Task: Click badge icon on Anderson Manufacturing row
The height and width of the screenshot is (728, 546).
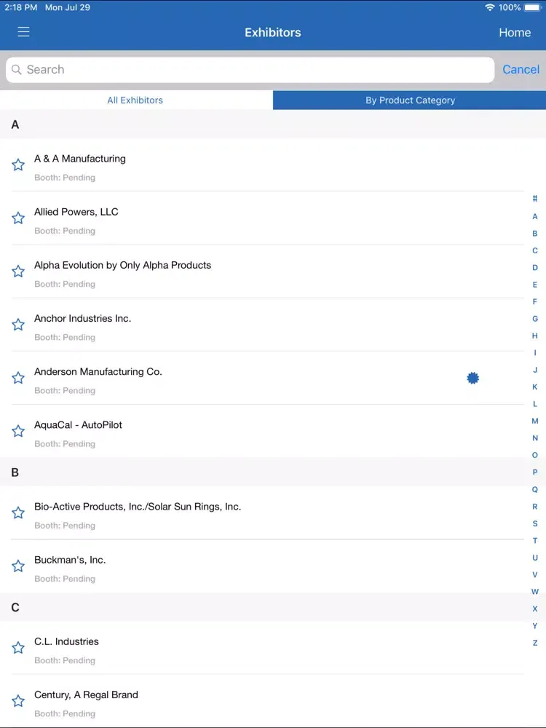Action: (472, 378)
